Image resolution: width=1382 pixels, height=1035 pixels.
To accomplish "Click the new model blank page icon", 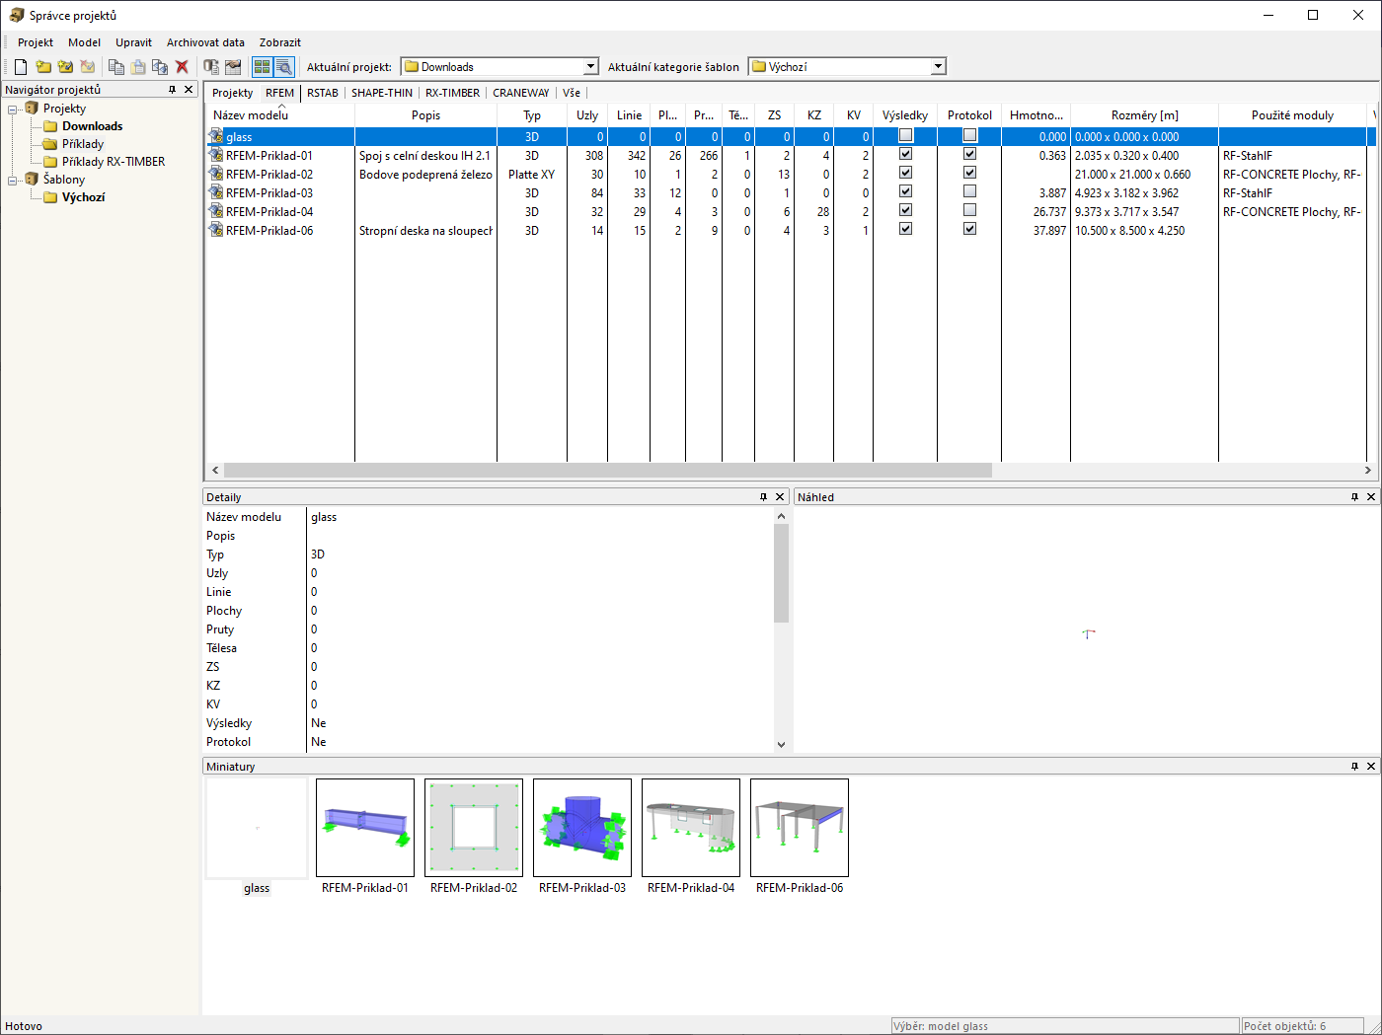I will 21,67.
